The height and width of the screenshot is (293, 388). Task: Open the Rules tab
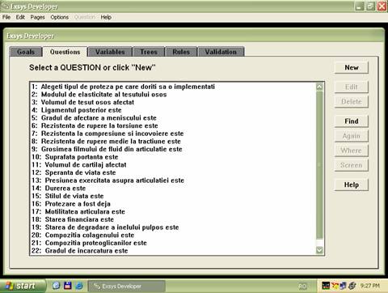coord(181,52)
